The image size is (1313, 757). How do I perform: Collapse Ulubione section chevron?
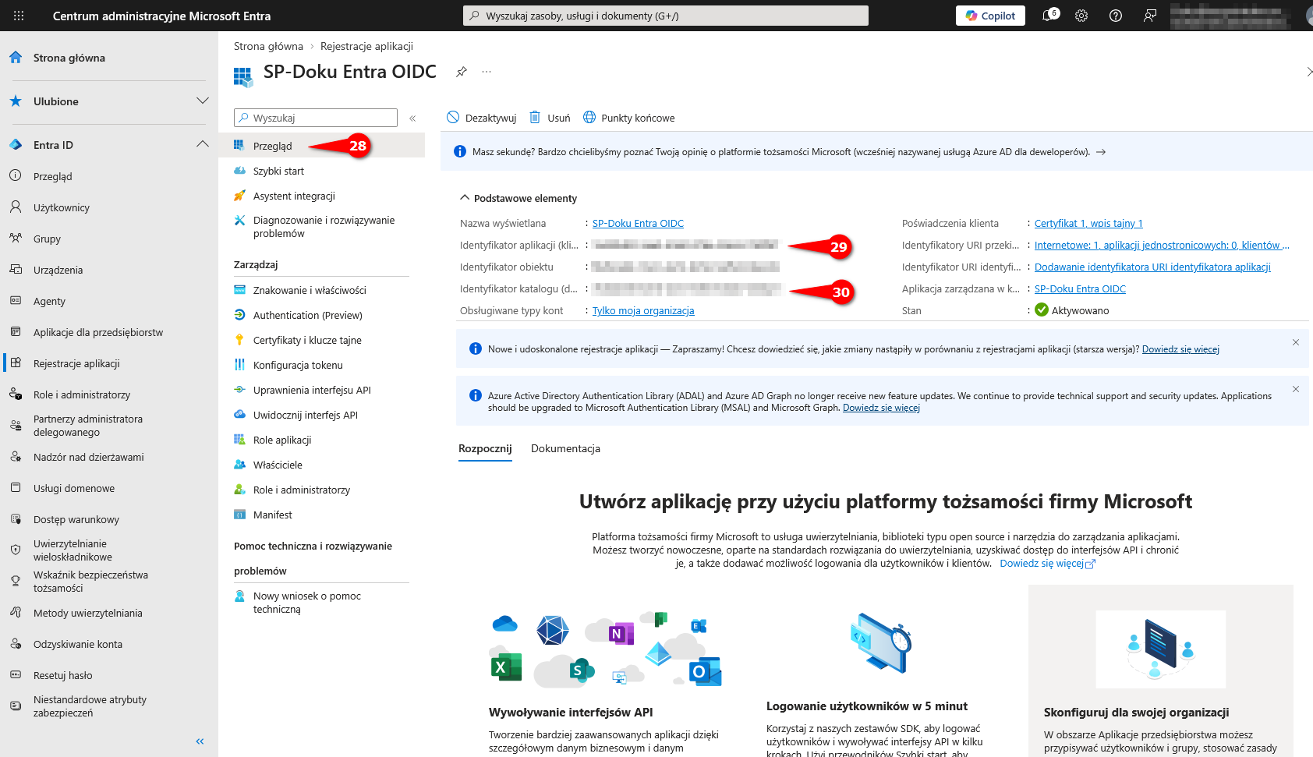click(x=203, y=101)
